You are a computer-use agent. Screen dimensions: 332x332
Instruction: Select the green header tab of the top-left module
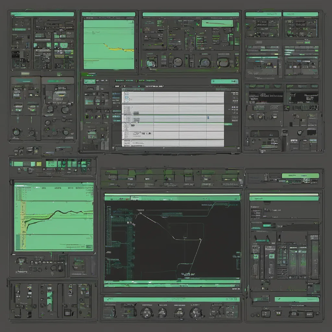42,14
